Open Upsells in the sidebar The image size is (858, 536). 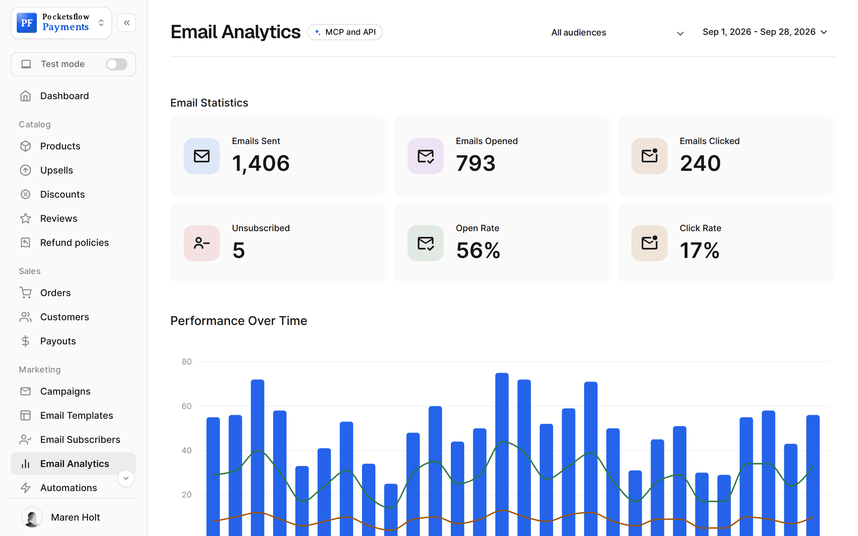(73, 170)
